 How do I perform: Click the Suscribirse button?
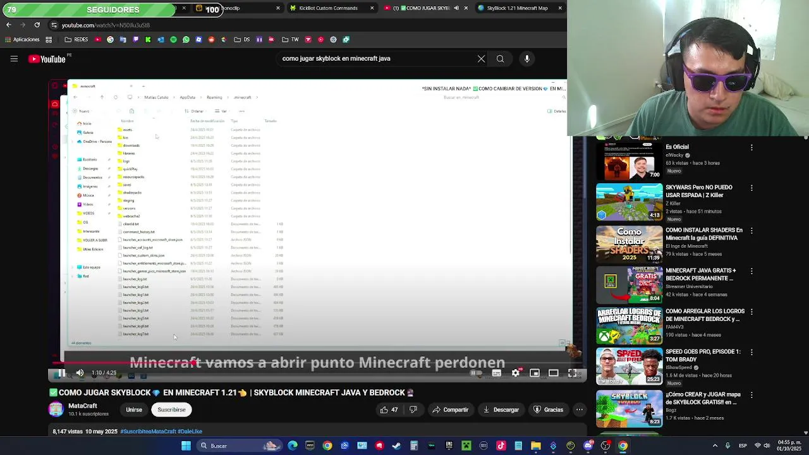tap(171, 409)
